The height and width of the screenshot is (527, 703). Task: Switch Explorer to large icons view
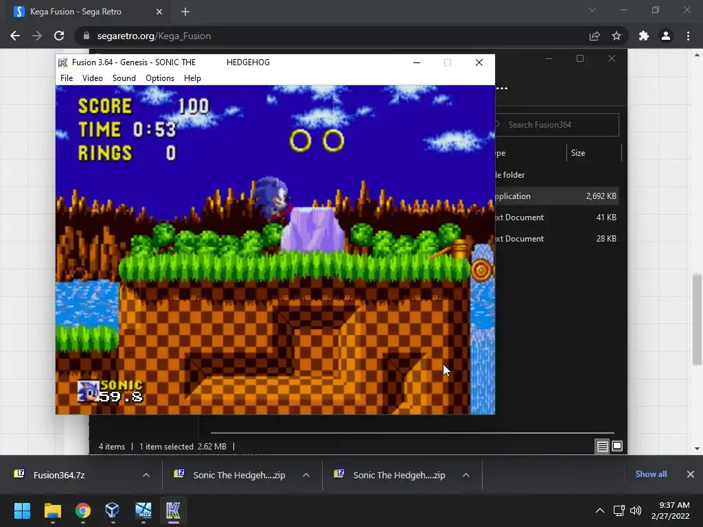617,446
